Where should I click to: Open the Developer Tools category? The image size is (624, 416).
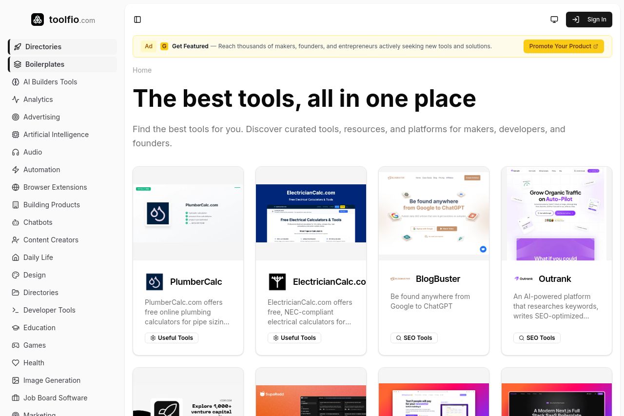click(x=49, y=310)
